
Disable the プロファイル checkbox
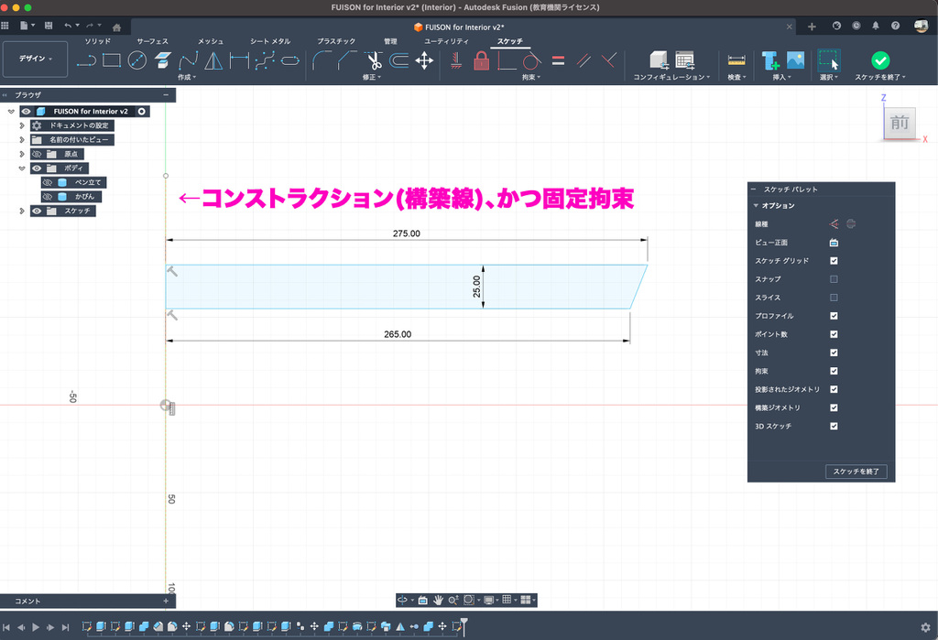point(834,316)
